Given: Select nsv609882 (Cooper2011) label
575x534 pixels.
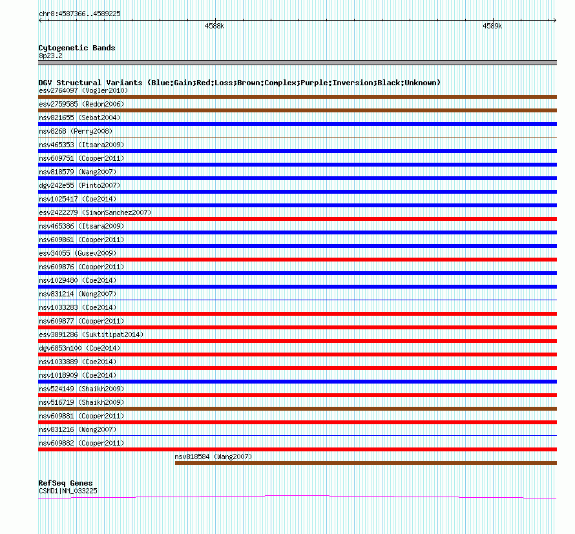Looking at the screenshot, I should 81,443.
